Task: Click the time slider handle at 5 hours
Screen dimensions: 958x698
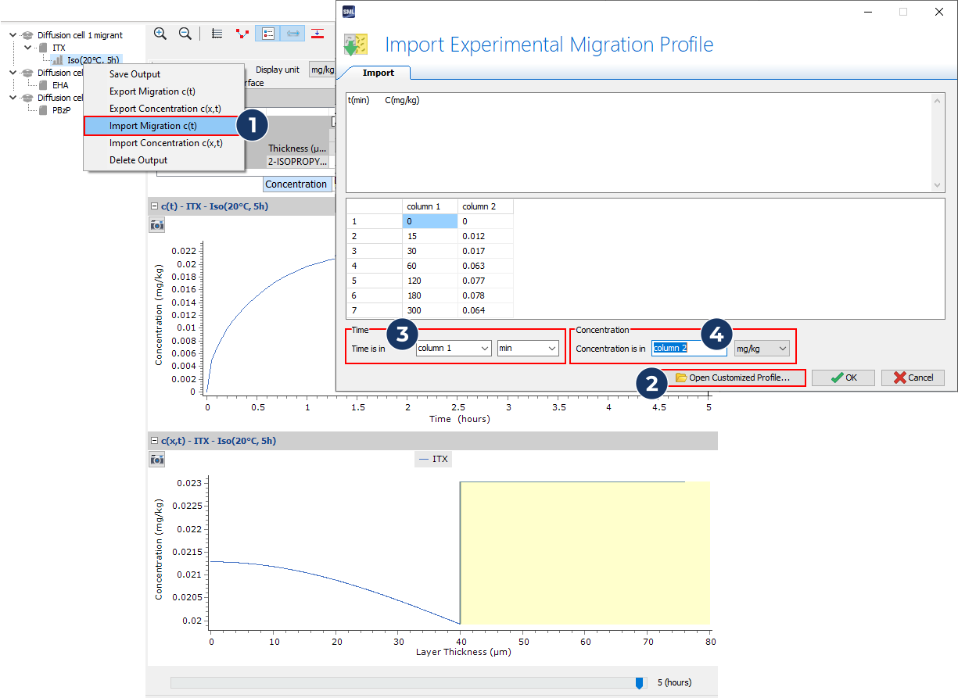Action: pyautogui.click(x=639, y=683)
